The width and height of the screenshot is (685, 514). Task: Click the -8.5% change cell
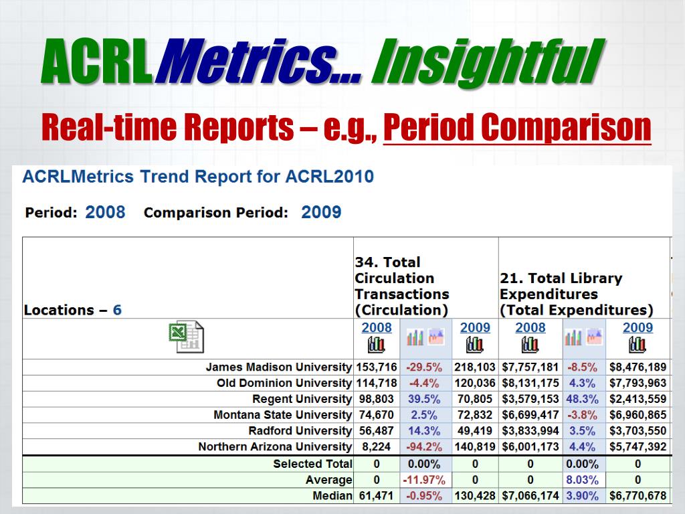(x=583, y=367)
